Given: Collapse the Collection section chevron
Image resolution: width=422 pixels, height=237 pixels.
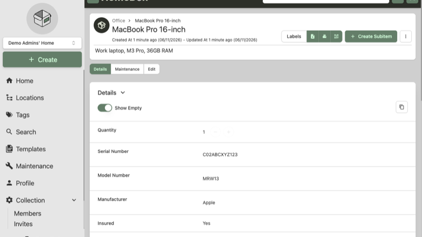Looking at the screenshot, I should [74, 200].
